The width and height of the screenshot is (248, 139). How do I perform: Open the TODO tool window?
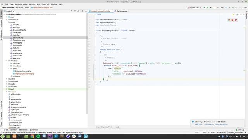[14, 130]
